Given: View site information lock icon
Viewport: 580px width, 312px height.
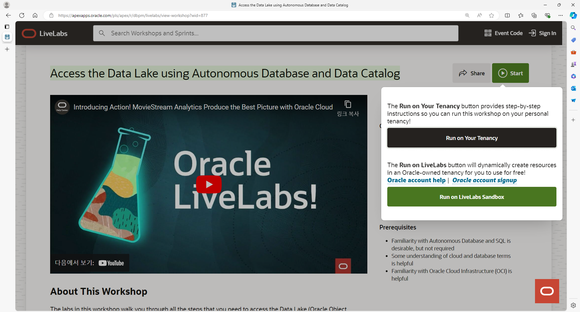Looking at the screenshot, I should click(x=51, y=15).
